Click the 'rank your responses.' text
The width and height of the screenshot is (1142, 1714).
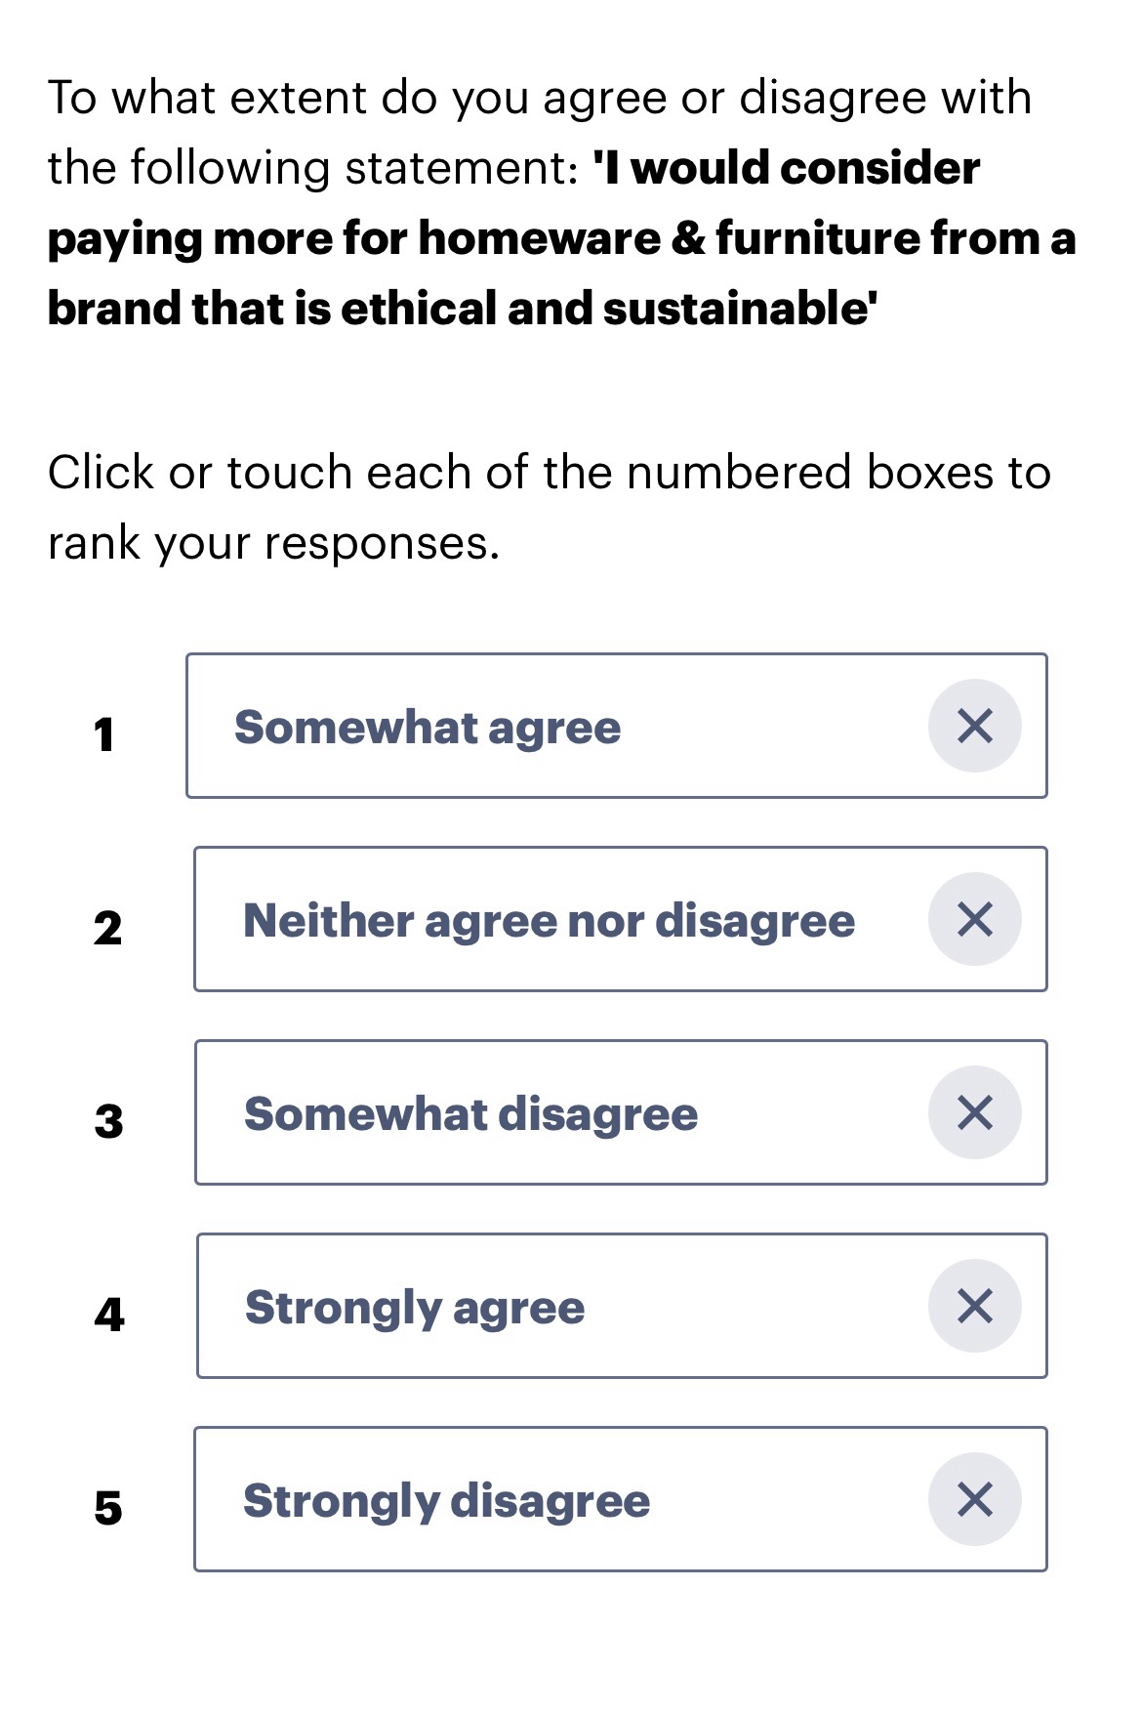(x=273, y=543)
